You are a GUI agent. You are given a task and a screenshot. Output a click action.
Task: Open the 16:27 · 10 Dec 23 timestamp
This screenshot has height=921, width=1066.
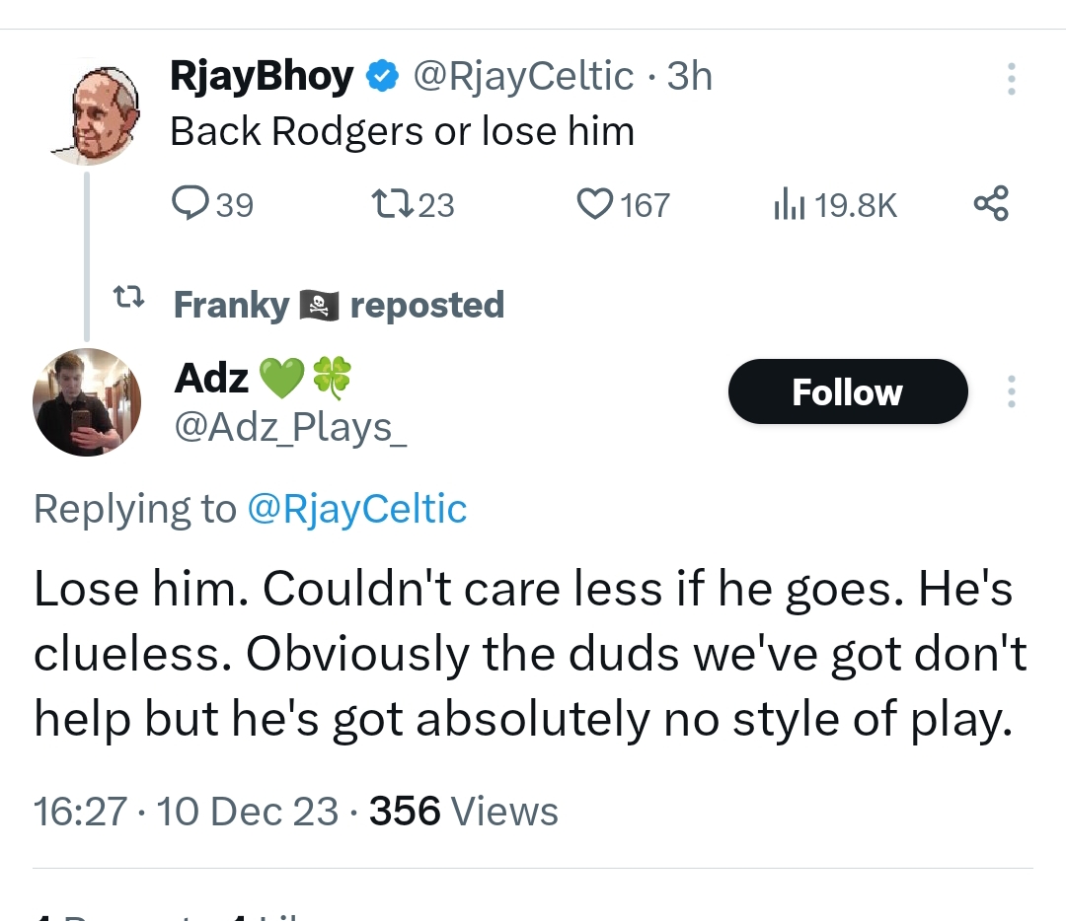pos(186,812)
